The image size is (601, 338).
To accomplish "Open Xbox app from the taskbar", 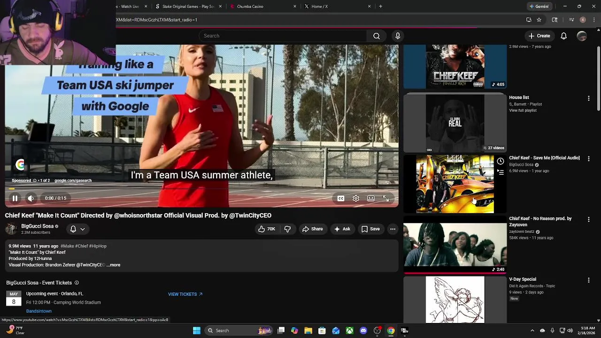I will [349, 330].
